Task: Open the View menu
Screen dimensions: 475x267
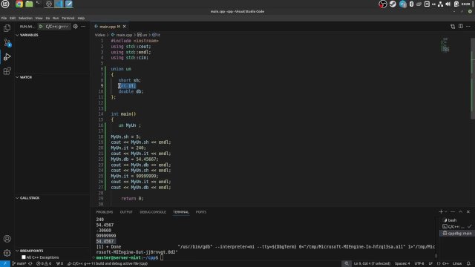Action: click(x=39, y=18)
